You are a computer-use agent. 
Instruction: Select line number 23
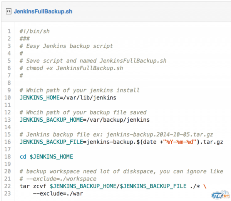click(x=8, y=193)
